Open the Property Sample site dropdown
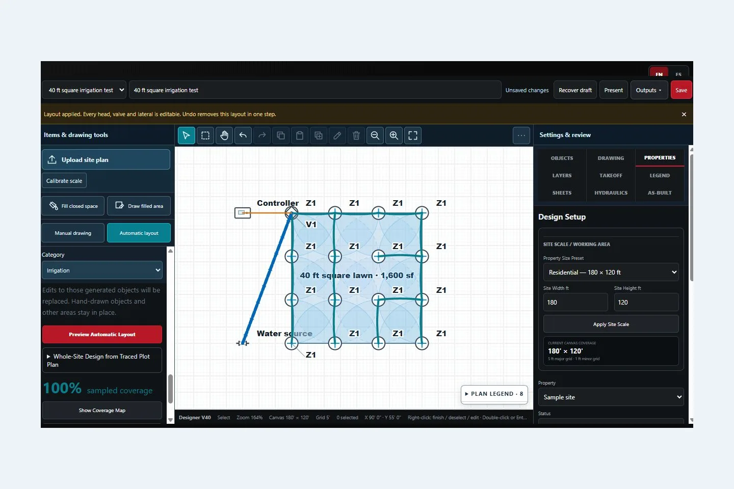This screenshot has width=734, height=489. (x=611, y=397)
